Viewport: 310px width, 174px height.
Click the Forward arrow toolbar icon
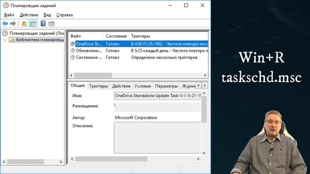pos(13,24)
